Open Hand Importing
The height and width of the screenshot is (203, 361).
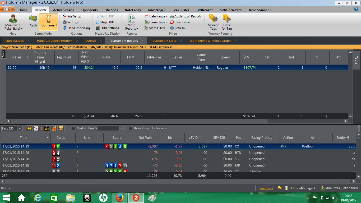coord(76,28)
